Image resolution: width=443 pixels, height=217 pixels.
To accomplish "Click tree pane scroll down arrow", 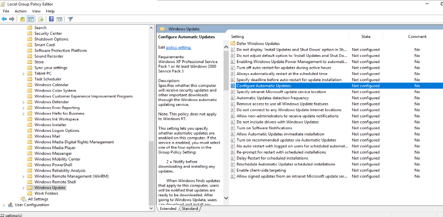I will pyautogui.click(x=151, y=208).
